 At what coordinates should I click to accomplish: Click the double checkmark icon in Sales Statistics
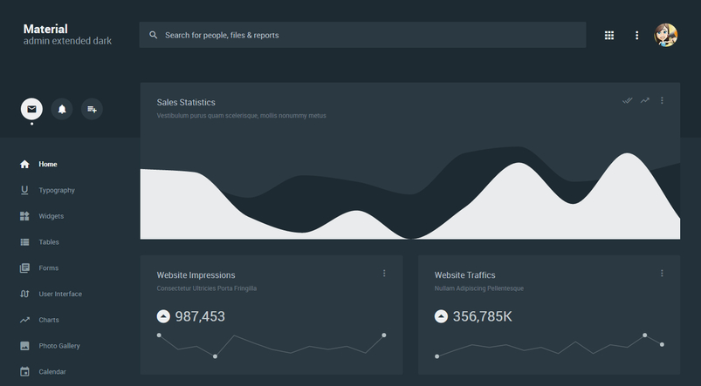(x=628, y=100)
